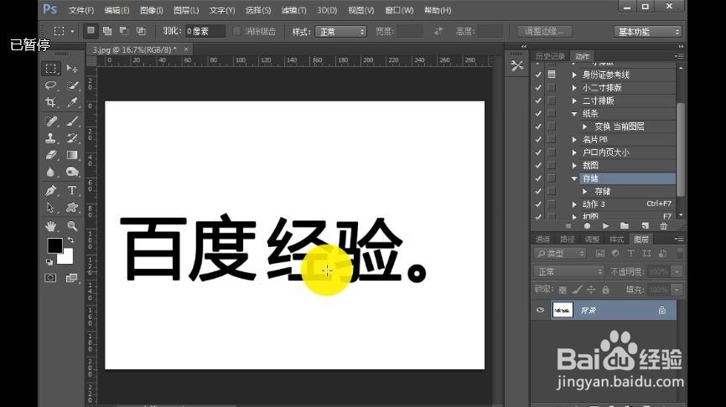Image resolution: width=726 pixels, height=407 pixels.
Task: Toggle lock transparent pixels
Action: coord(563,290)
